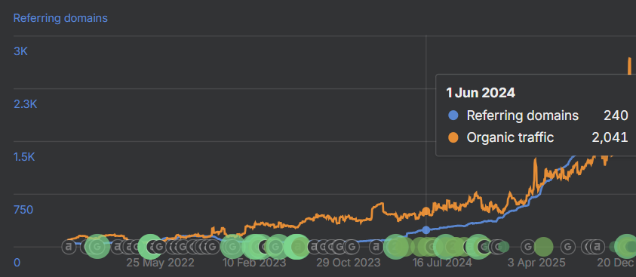This screenshot has width=636, height=277.
Task: Click the '10 Feb 2023' date label
Action: click(254, 263)
